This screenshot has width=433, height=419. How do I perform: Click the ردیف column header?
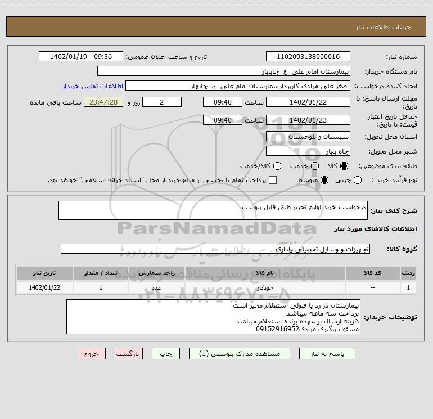(408, 273)
